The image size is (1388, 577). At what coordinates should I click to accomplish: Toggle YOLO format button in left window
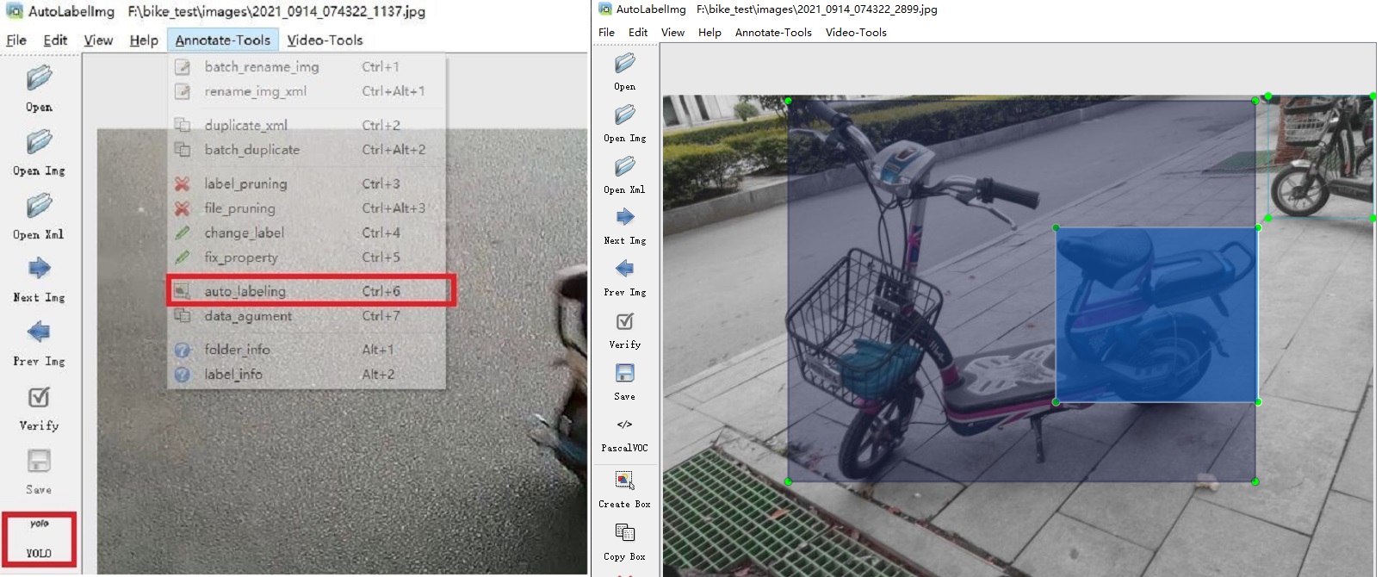click(39, 538)
